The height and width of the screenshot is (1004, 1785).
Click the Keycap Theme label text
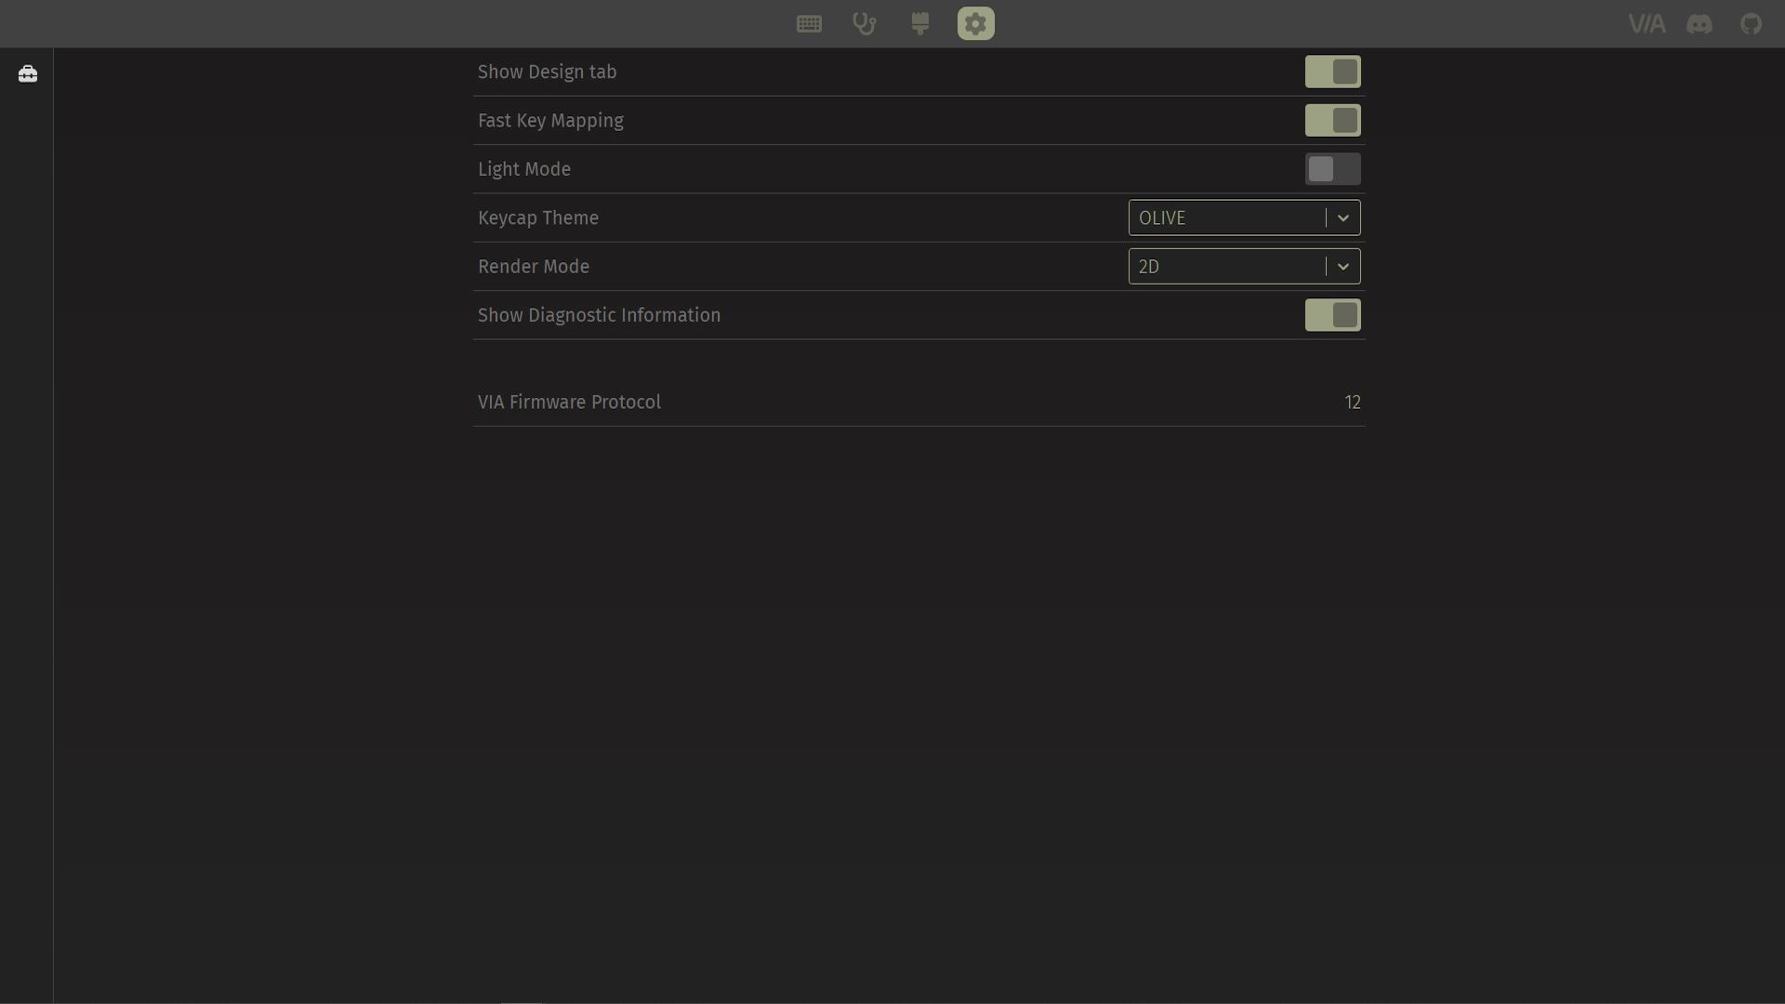[537, 218]
